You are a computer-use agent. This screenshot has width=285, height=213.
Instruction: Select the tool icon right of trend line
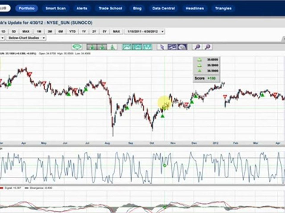182,47
